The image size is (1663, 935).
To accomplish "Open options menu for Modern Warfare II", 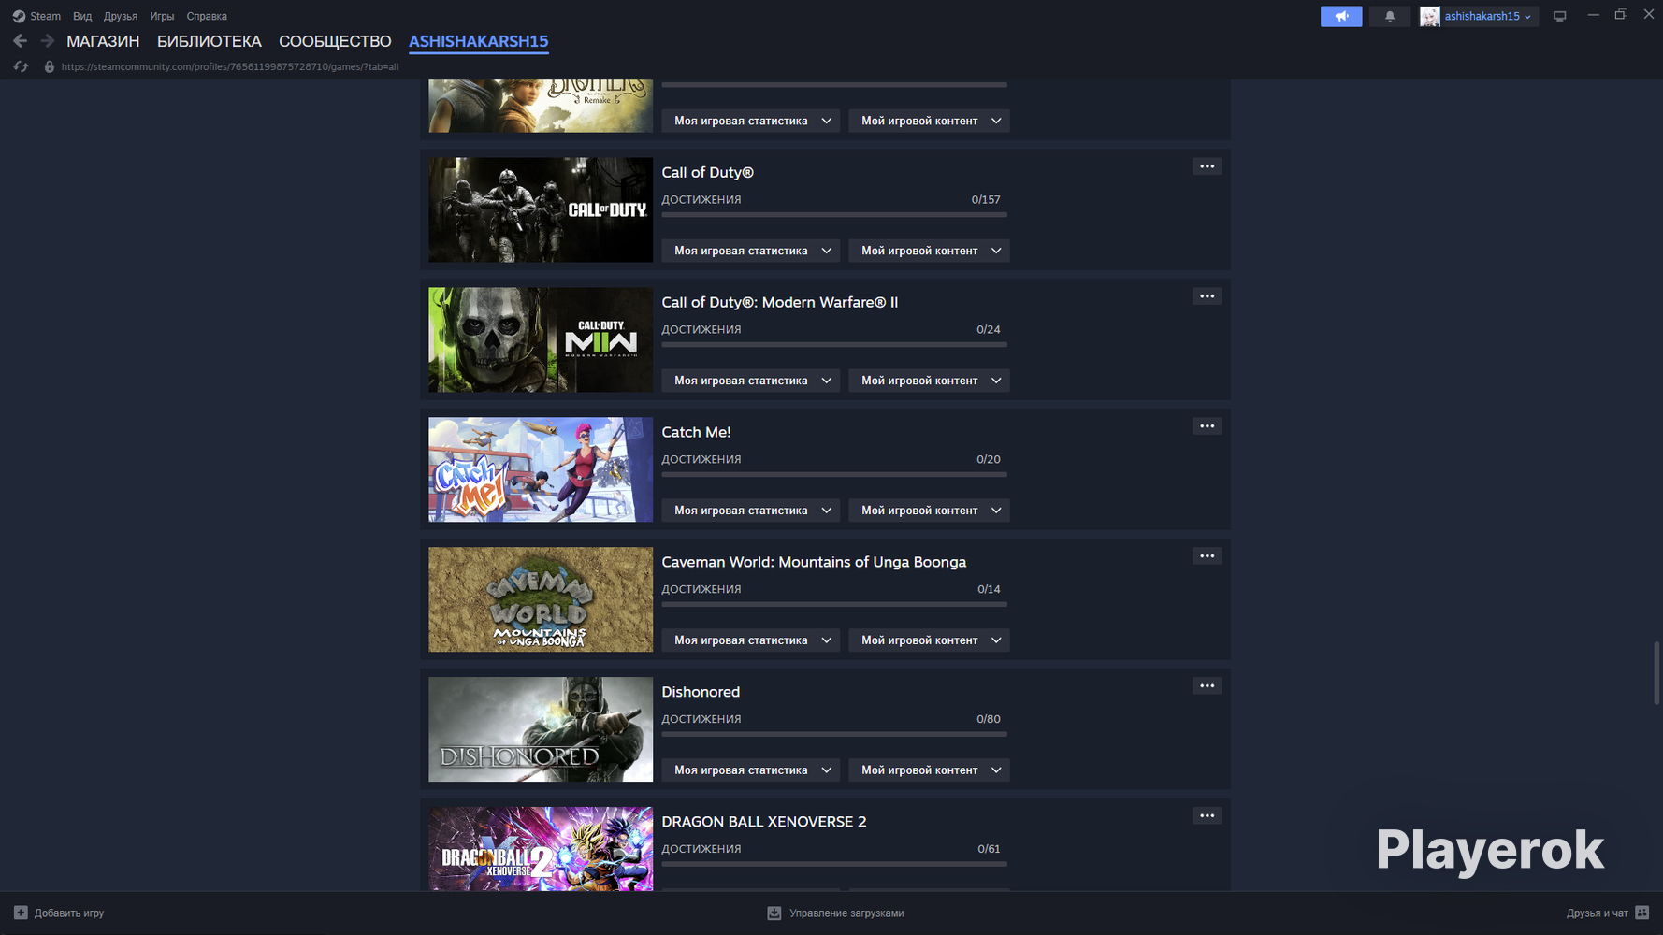I will point(1207,296).
